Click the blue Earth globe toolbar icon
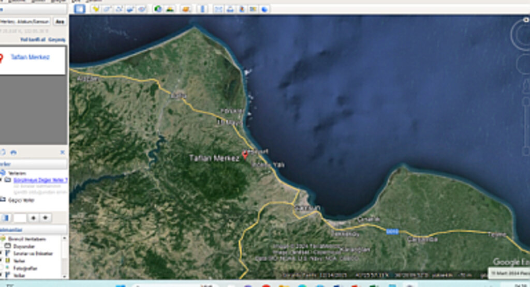 pos(264,9)
